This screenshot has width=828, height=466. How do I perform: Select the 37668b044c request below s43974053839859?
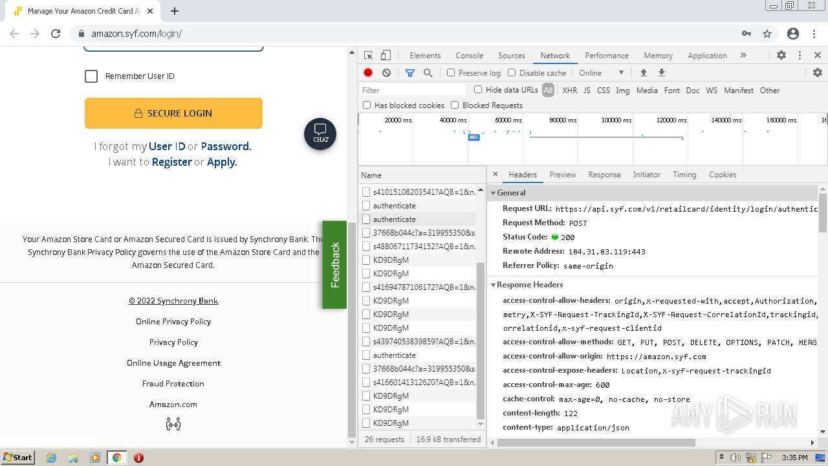point(424,368)
